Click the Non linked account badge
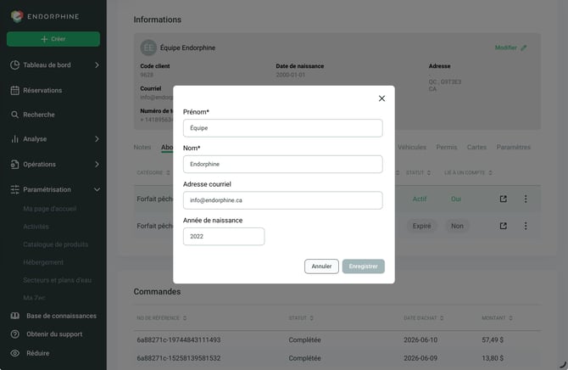The height and width of the screenshot is (370, 568). tap(457, 226)
